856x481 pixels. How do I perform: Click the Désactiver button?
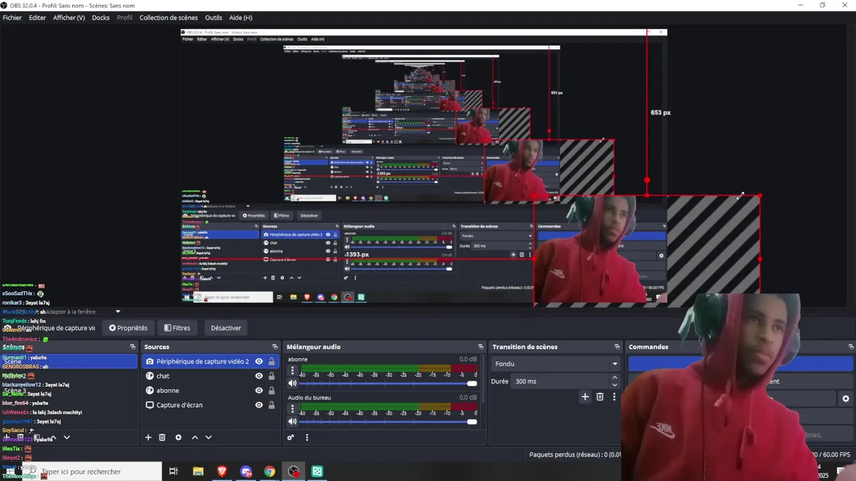226,328
